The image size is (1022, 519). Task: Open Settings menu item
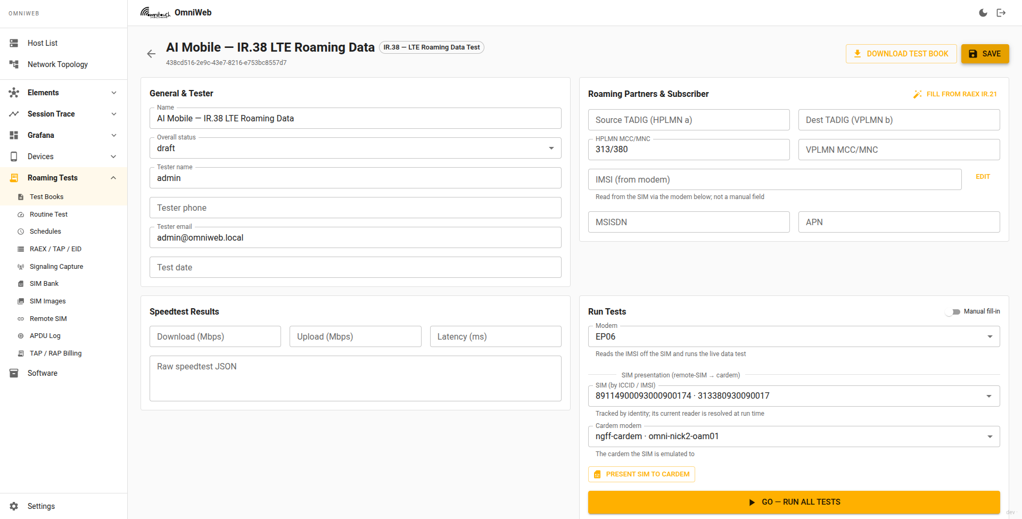(x=63, y=506)
